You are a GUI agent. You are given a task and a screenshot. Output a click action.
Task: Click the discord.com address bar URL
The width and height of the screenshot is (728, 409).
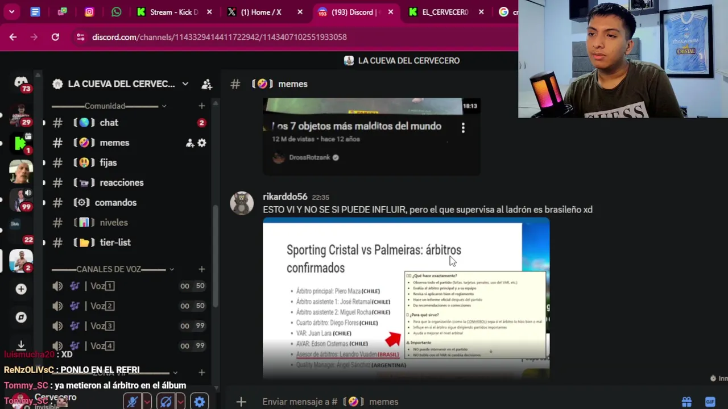point(220,37)
